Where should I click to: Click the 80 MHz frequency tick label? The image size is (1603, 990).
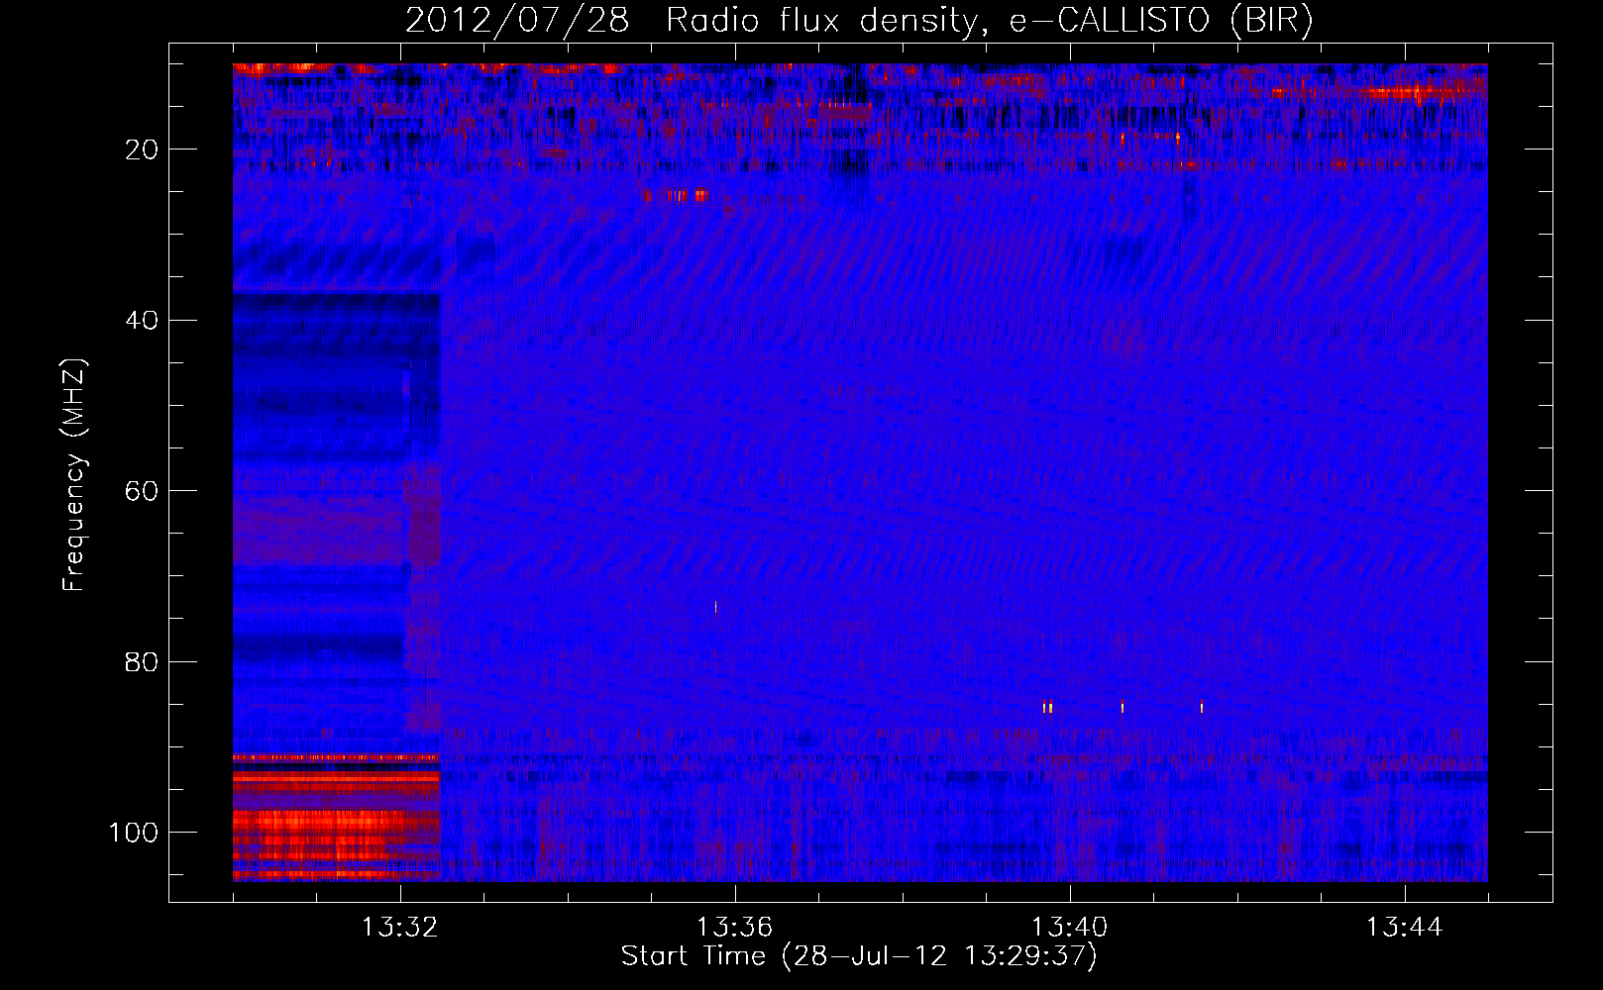143,661
